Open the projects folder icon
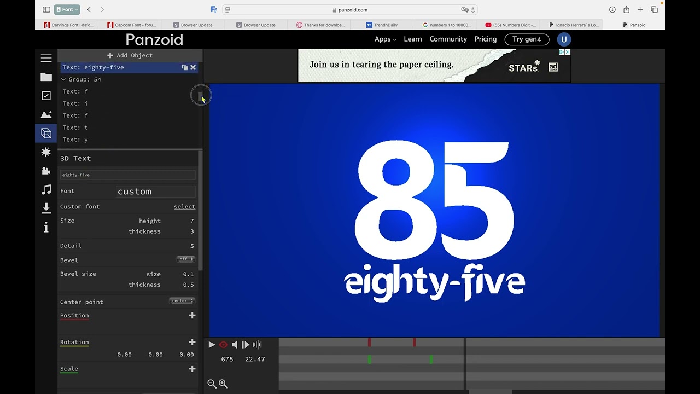The width and height of the screenshot is (700, 394). point(46,77)
